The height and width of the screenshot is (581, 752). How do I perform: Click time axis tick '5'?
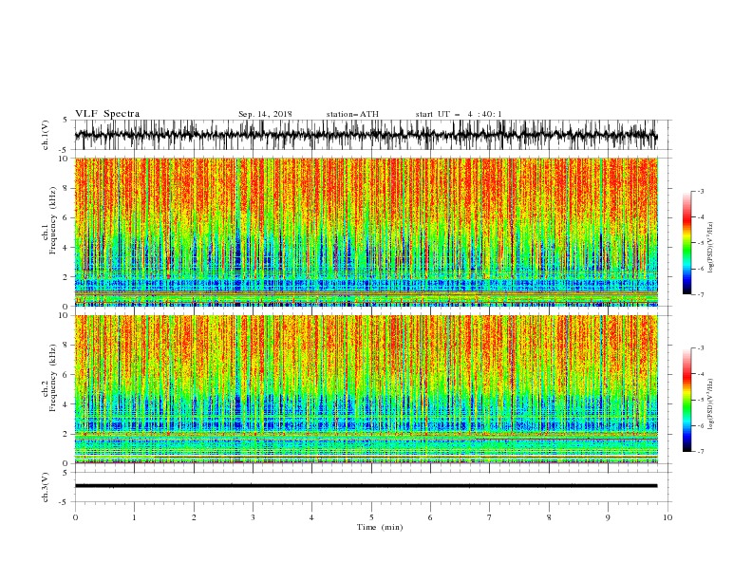pos(371,517)
